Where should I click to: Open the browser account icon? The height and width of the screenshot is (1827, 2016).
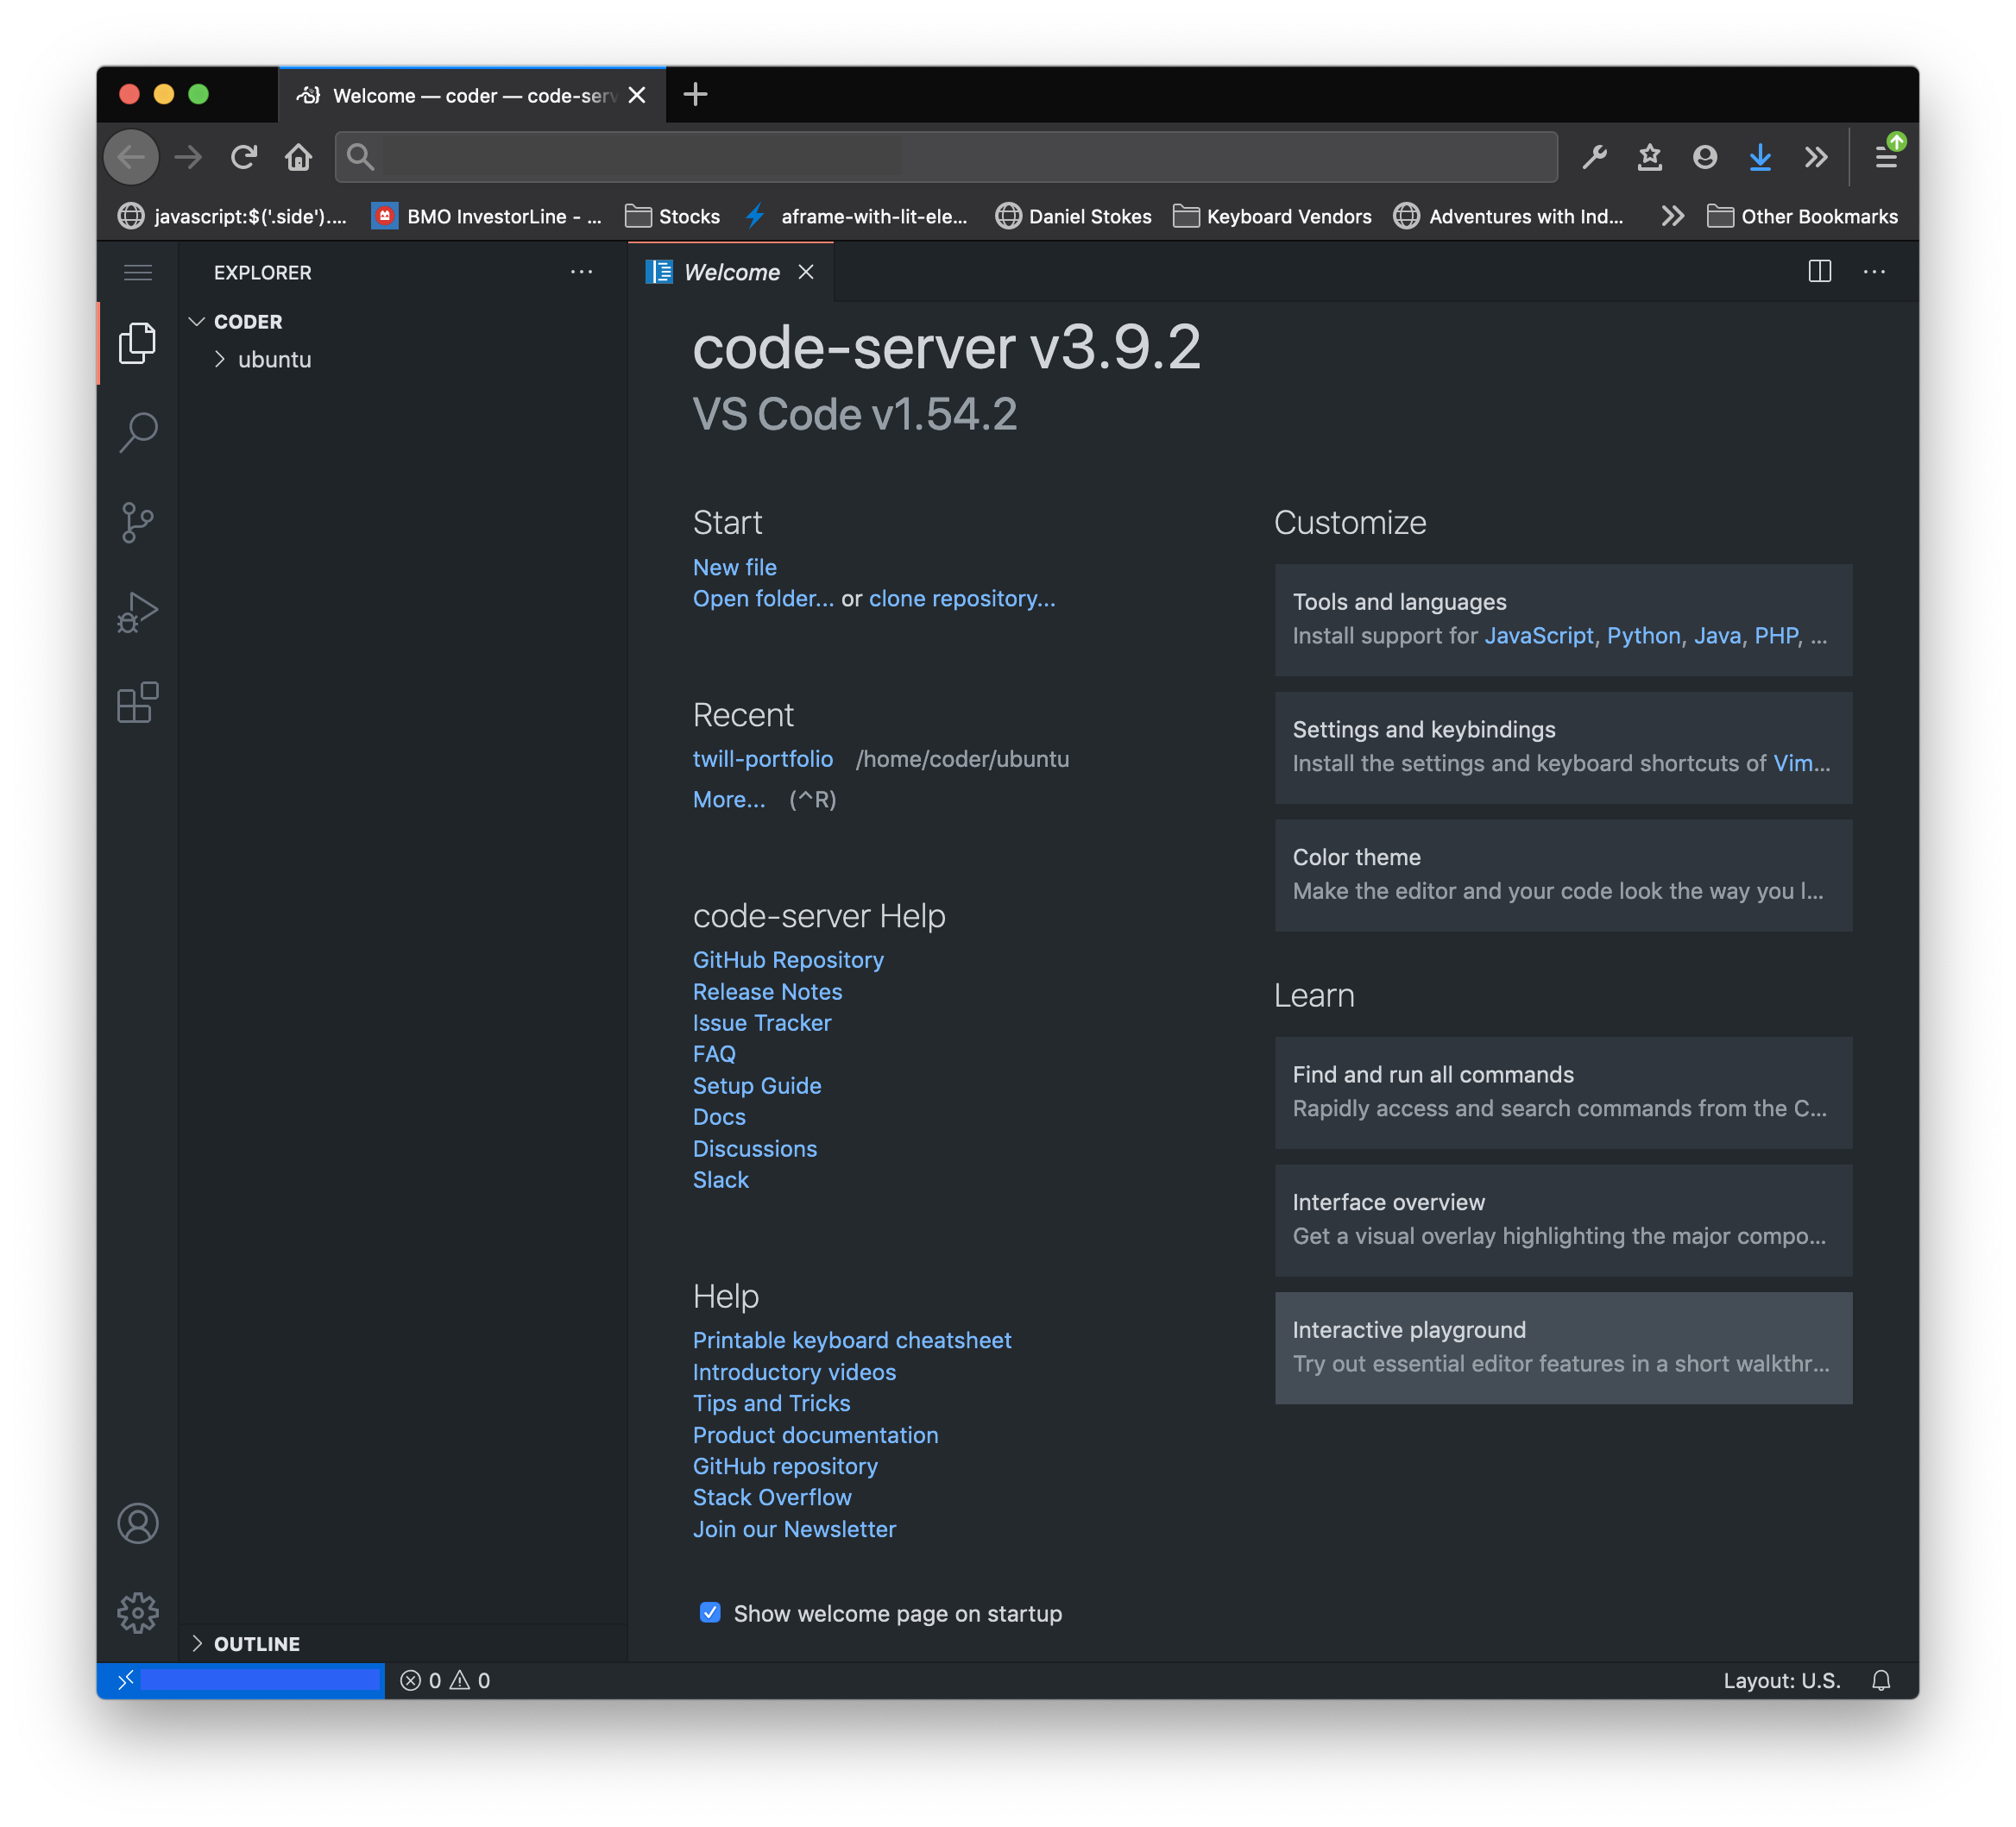1705,157
